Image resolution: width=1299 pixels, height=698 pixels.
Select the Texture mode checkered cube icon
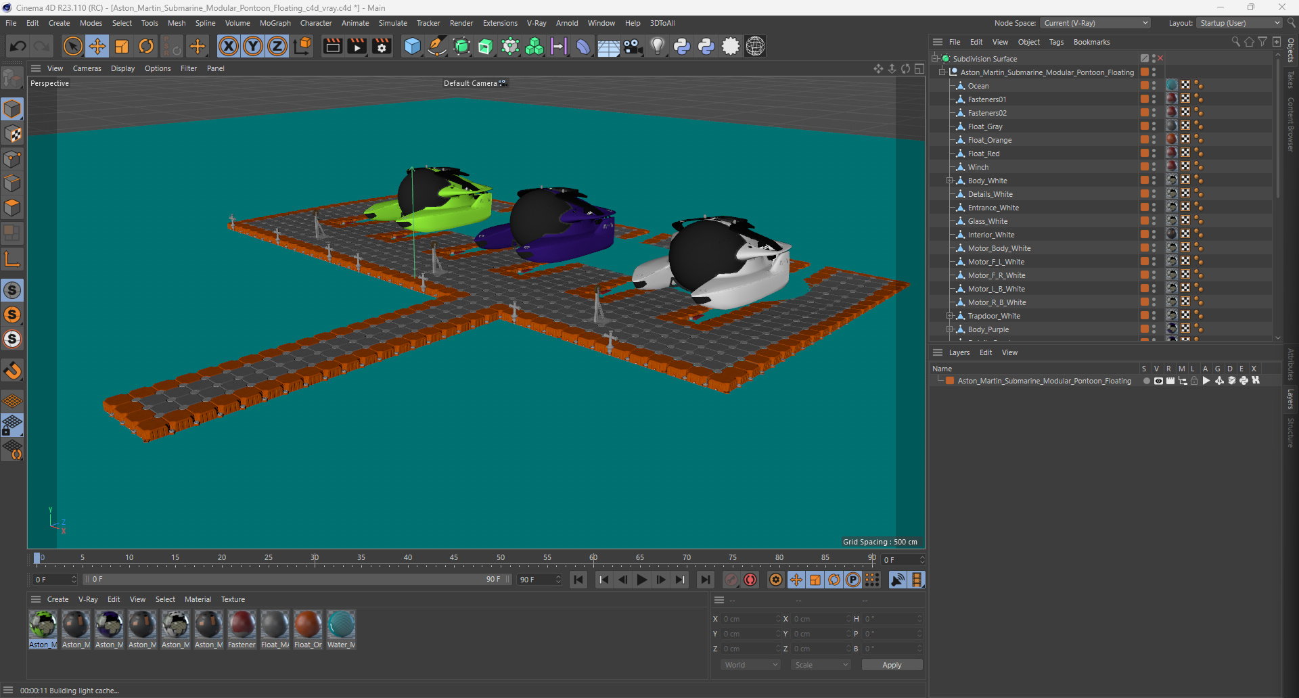point(12,134)
